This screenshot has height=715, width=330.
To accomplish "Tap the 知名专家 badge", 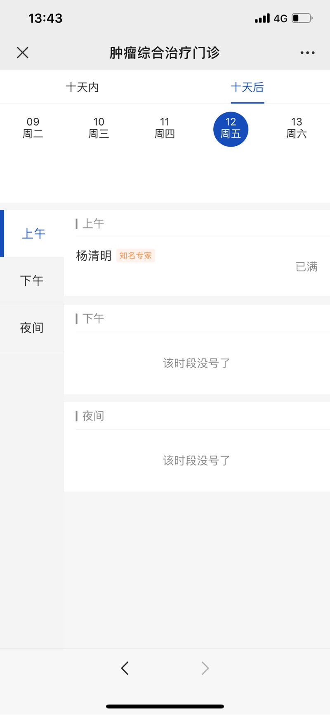I will click(x=136, y=256).
